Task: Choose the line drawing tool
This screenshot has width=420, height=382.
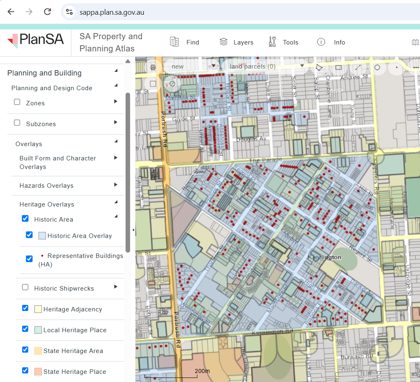Action: pyautogui.click(x=358, y=67)
